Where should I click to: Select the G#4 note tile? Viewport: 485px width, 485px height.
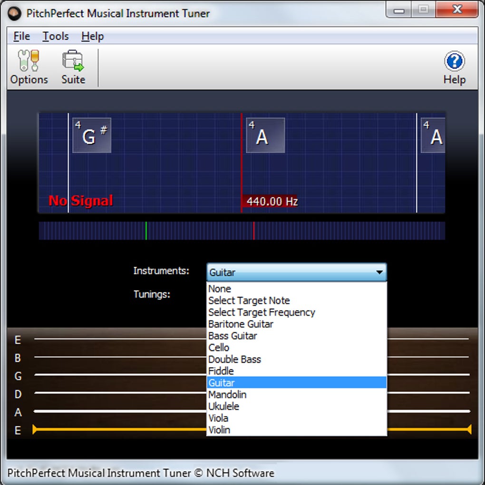92,135
